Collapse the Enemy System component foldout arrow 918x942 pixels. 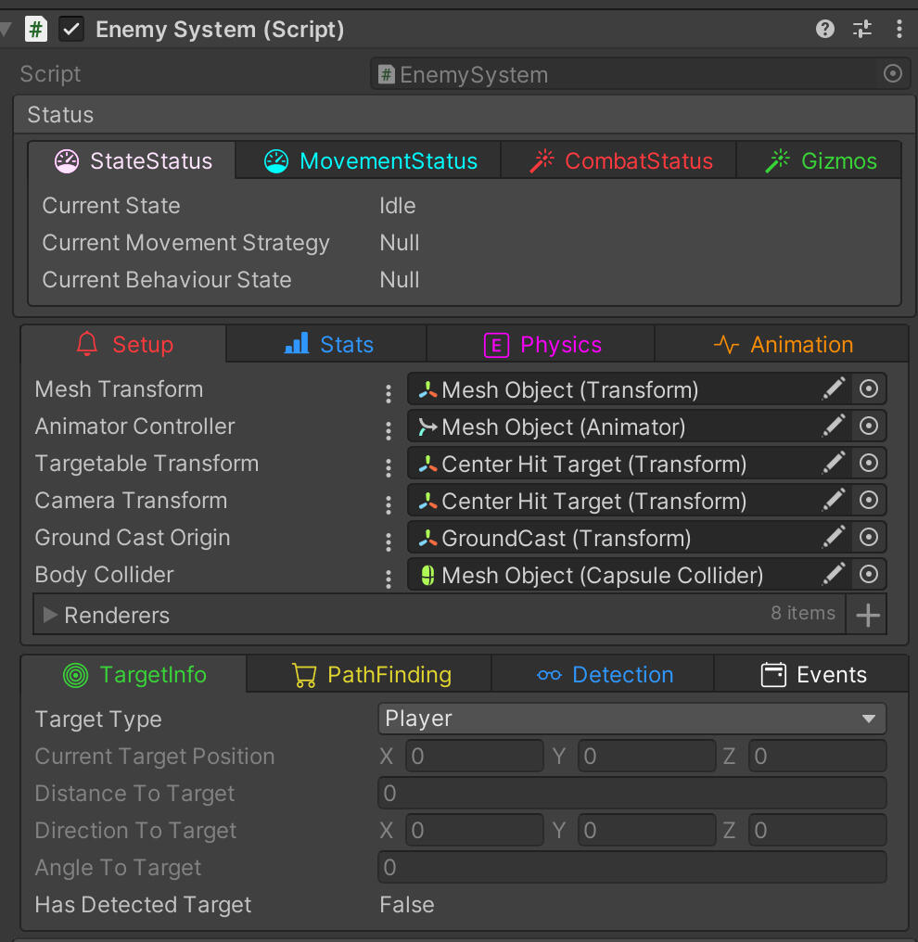[6, 30]
